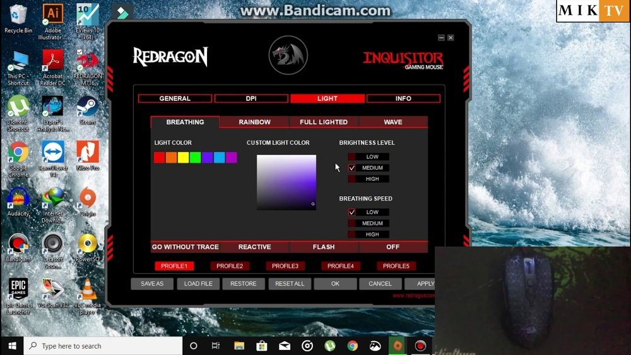Open the Steam desktop shortcut
631x355 pixels.
(87, 108)
